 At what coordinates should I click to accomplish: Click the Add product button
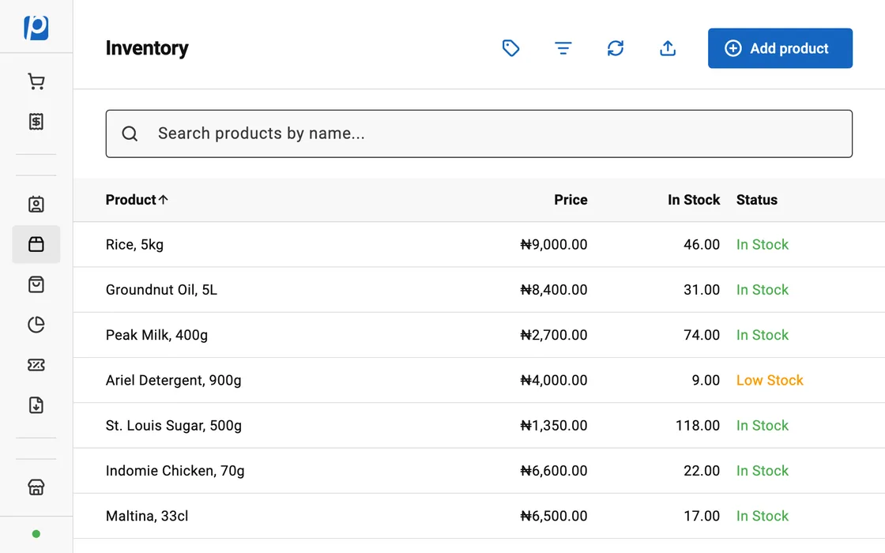point(780,48)
